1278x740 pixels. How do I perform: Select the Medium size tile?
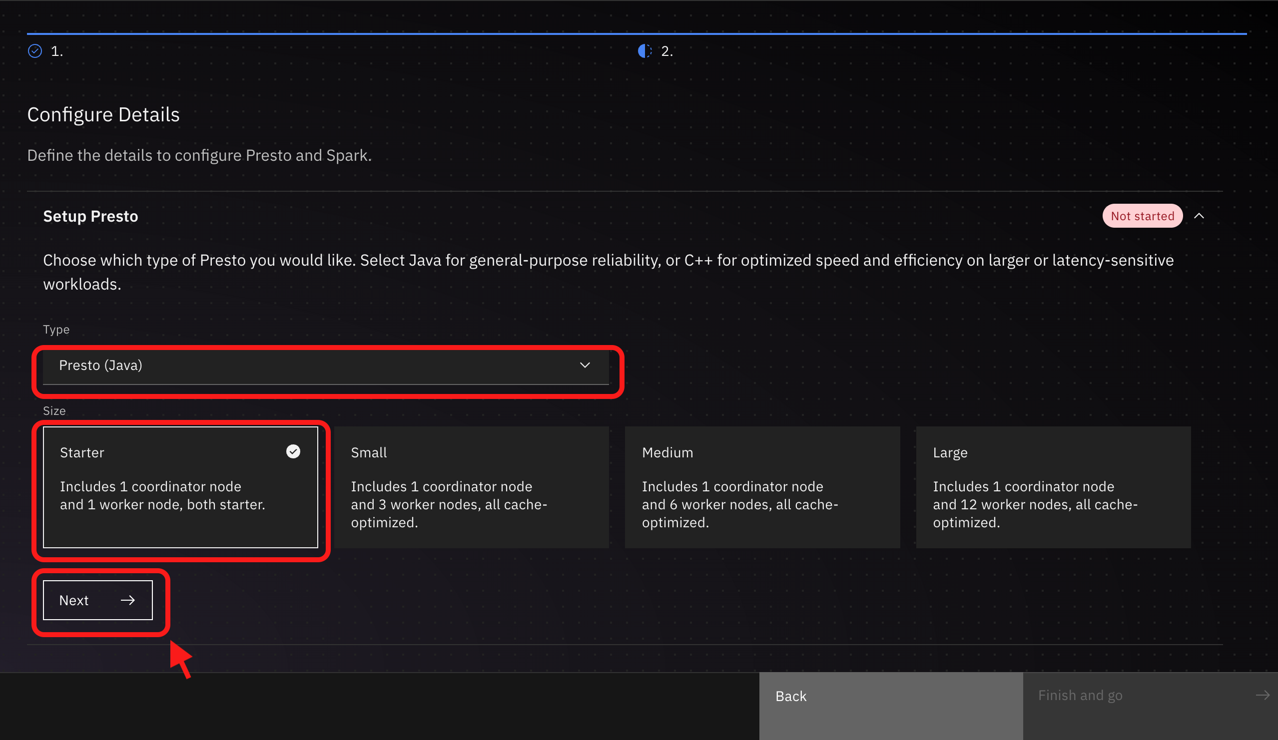[x=762, y=487]
